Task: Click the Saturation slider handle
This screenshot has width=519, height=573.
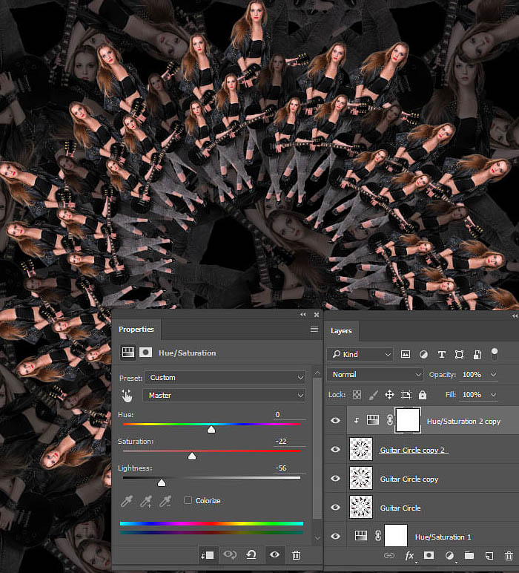Action: pyautogui.click(x=192, y=456)
